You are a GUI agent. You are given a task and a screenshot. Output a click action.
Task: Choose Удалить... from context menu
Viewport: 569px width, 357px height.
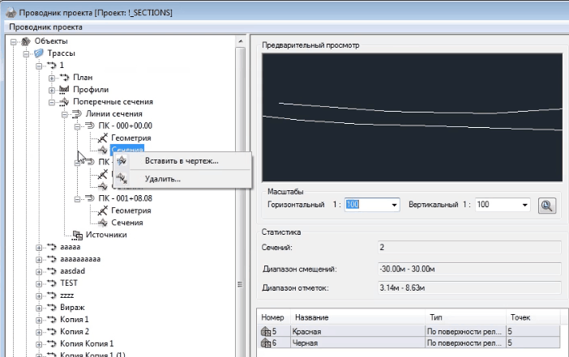[162, 179]
